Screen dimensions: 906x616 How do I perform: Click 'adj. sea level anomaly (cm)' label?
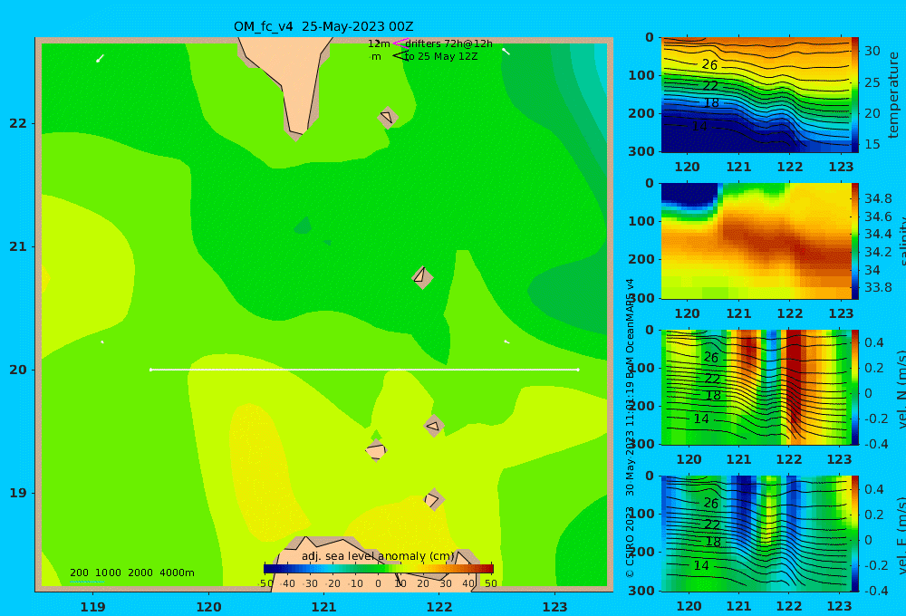(x=378, y=556)
